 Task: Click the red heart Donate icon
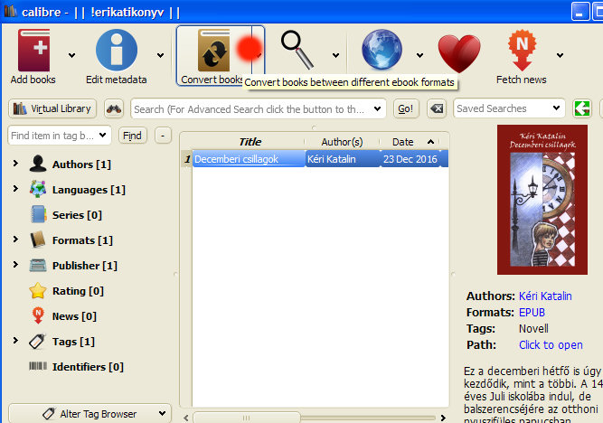click(x=459, y=53)
